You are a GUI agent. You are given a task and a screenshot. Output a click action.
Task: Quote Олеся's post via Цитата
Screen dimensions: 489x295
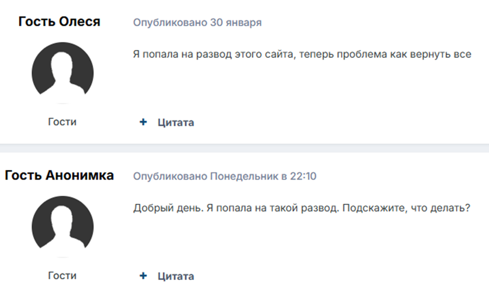[175, 123]
